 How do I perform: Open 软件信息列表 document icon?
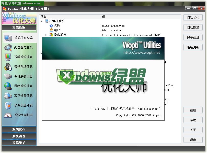click(x=8, y=105)
